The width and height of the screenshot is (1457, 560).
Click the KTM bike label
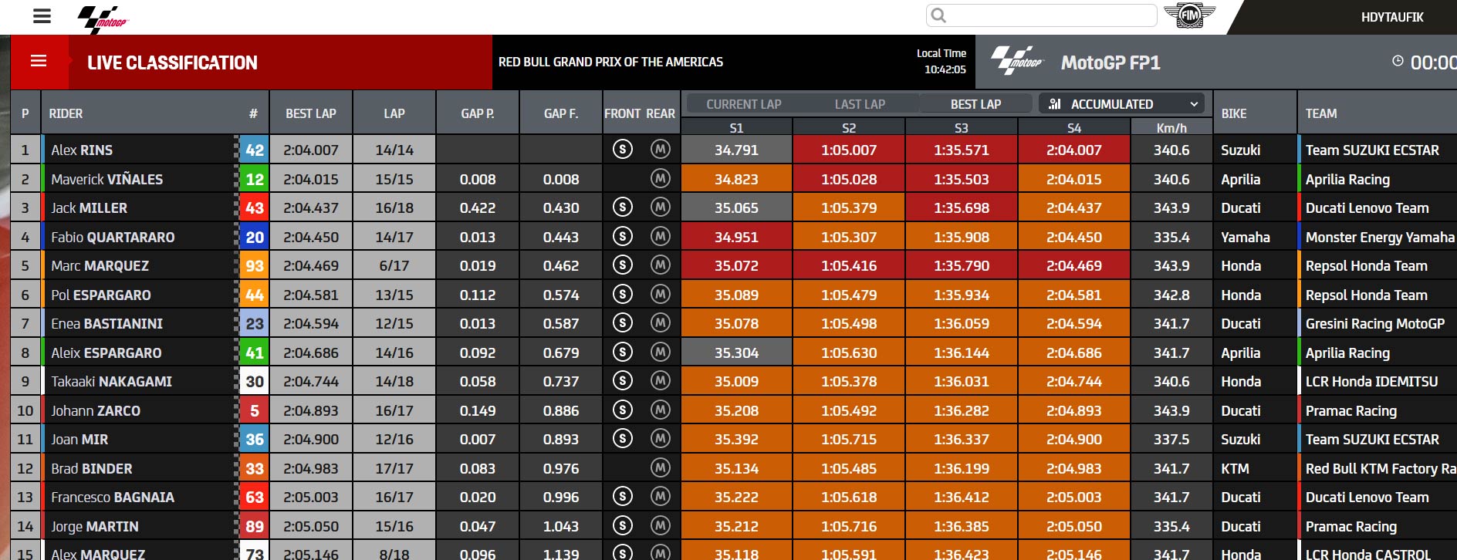[1235, 469]
